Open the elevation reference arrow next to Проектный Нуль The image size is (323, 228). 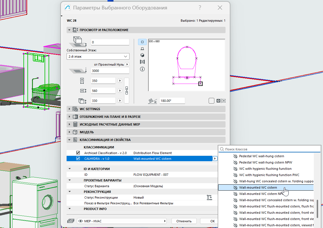point(127,64)
